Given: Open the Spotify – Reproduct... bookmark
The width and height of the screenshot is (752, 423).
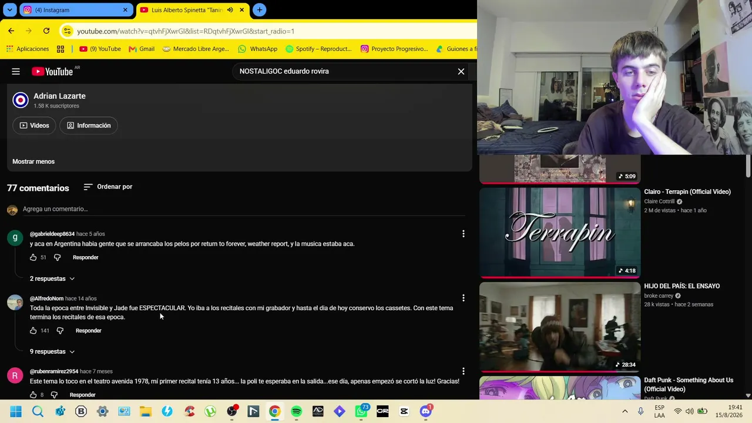Looking at the screenshot, I should coord(318,49).
